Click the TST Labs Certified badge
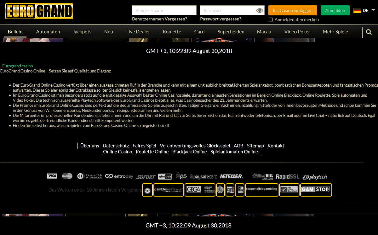Viewport: 378px width, 235px height. (289, 190)
